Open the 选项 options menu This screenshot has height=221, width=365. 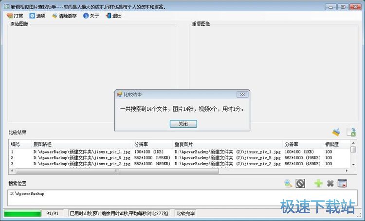[37, 16]
